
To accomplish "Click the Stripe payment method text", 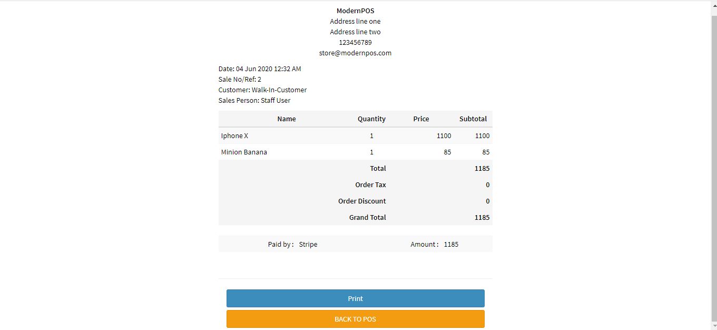I will [x=308, y=245].
